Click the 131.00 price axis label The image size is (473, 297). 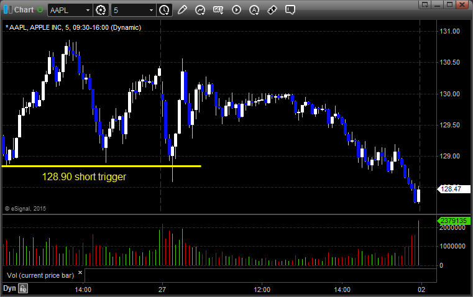[450, 31]
